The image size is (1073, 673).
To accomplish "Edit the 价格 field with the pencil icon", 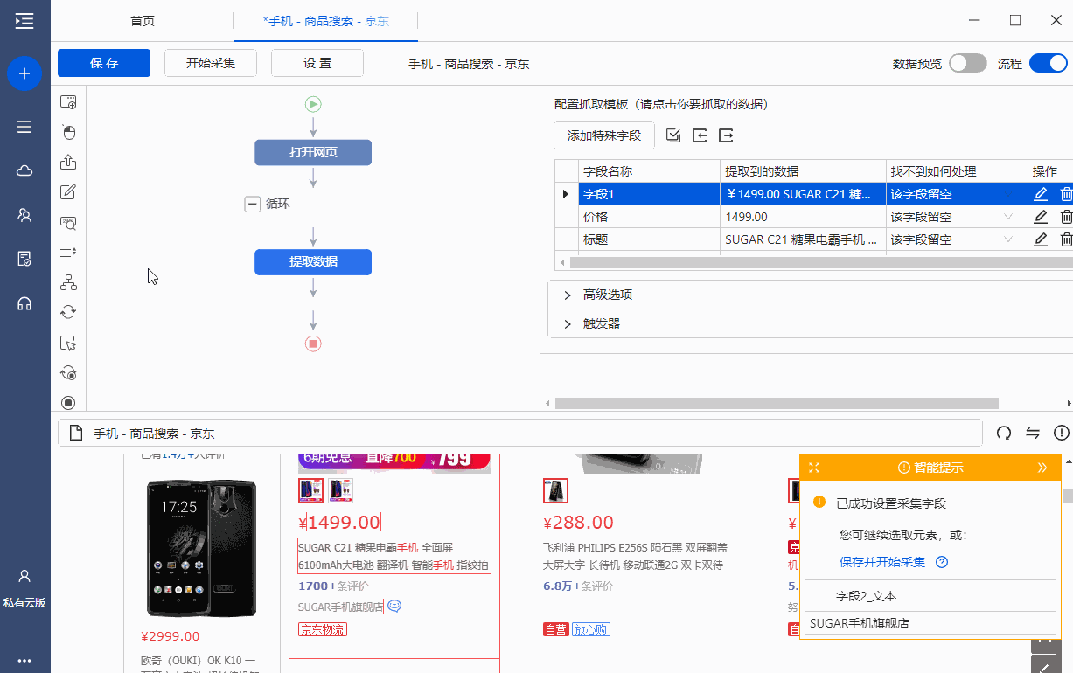I will point(1041,217).
